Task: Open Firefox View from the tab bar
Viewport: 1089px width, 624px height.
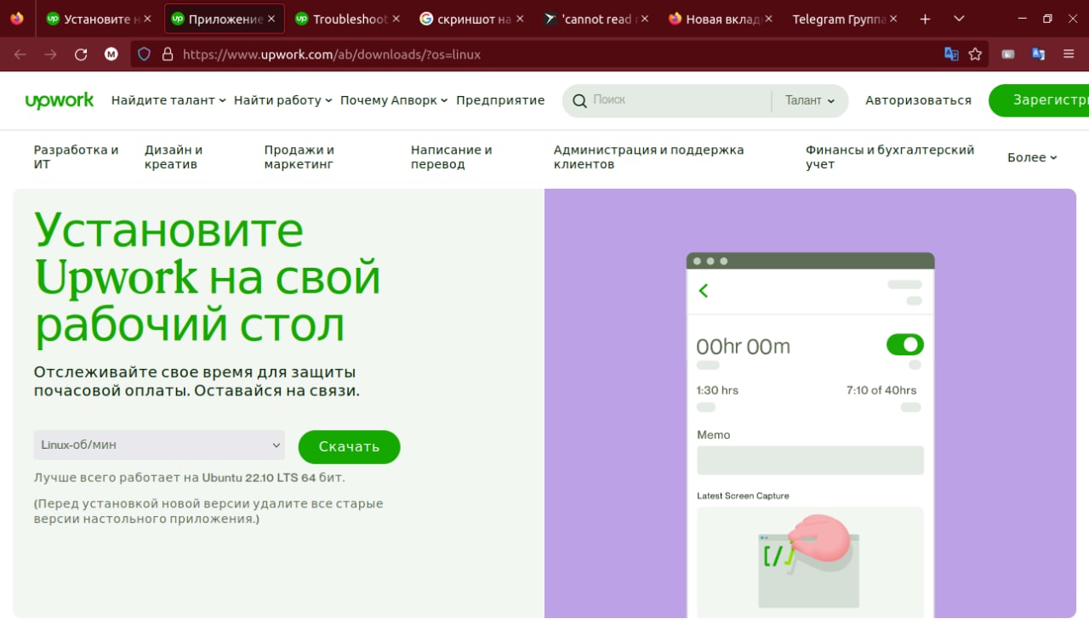Action: point(17,19)
